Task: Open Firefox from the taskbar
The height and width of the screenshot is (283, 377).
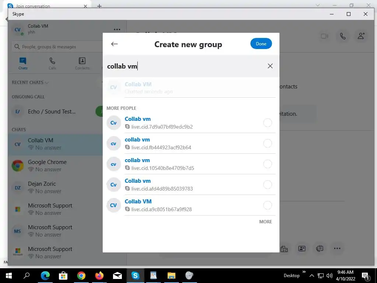Action: (99, 276)
